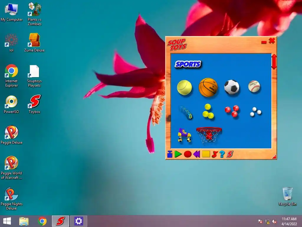Pick the blue skateboard toy

click(186, 112)
